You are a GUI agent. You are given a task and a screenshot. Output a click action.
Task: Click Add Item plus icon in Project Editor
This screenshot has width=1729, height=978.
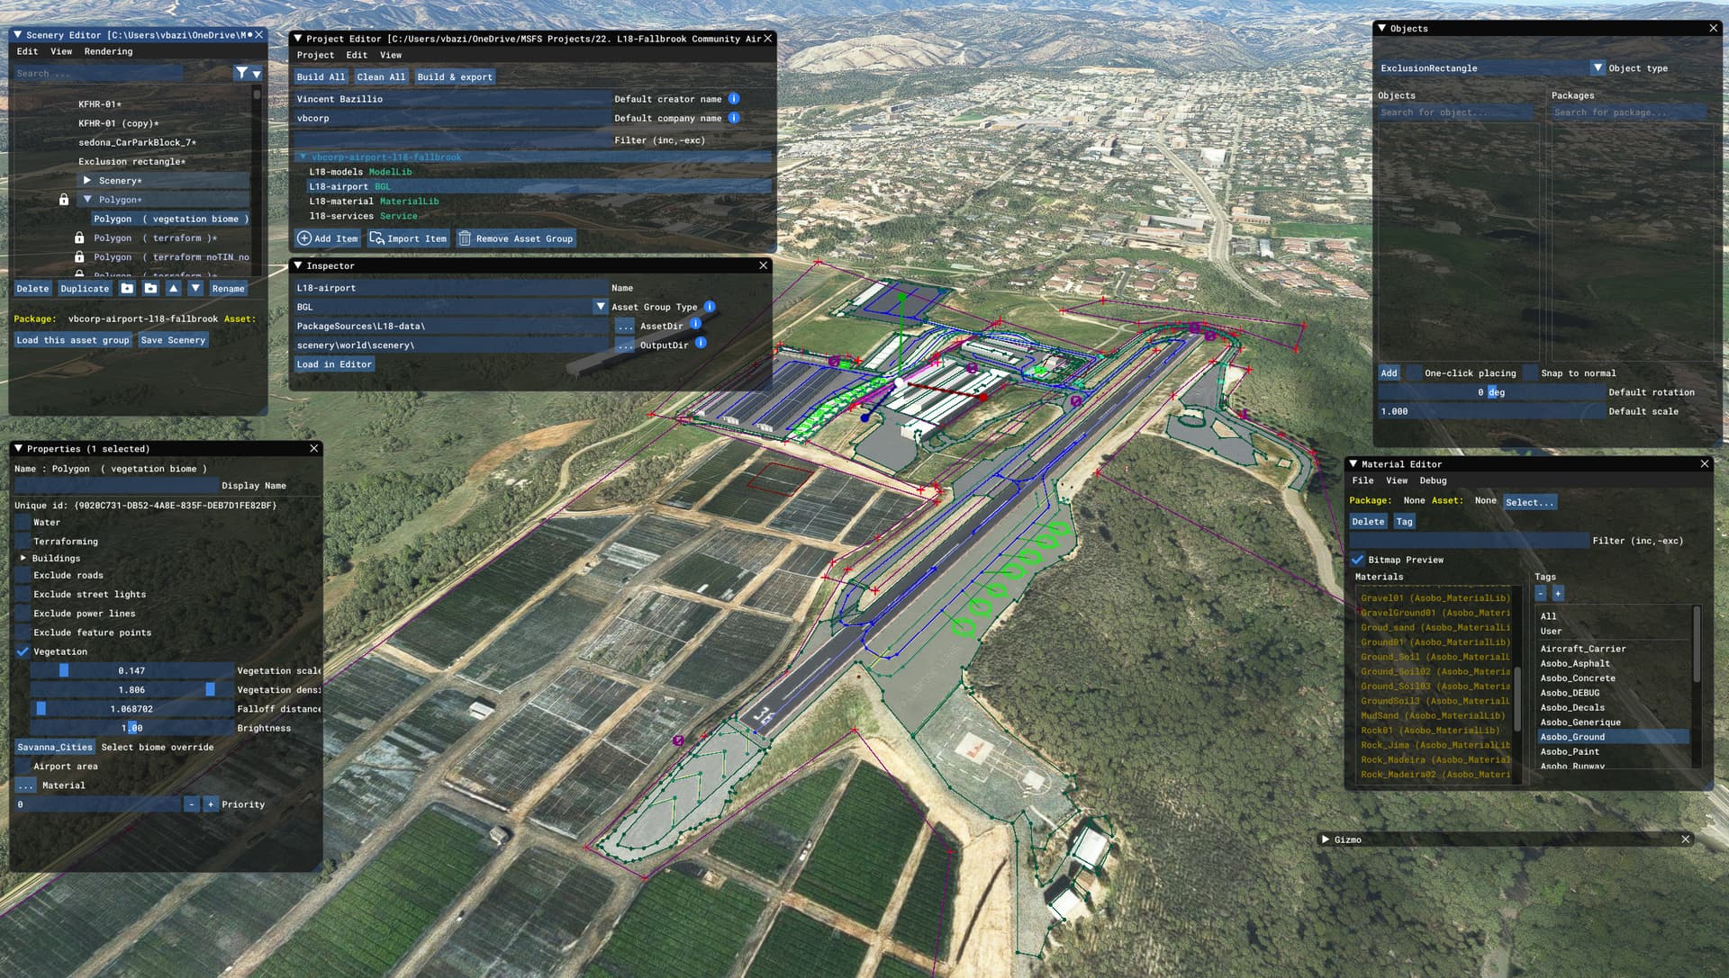tap(304, 238)
